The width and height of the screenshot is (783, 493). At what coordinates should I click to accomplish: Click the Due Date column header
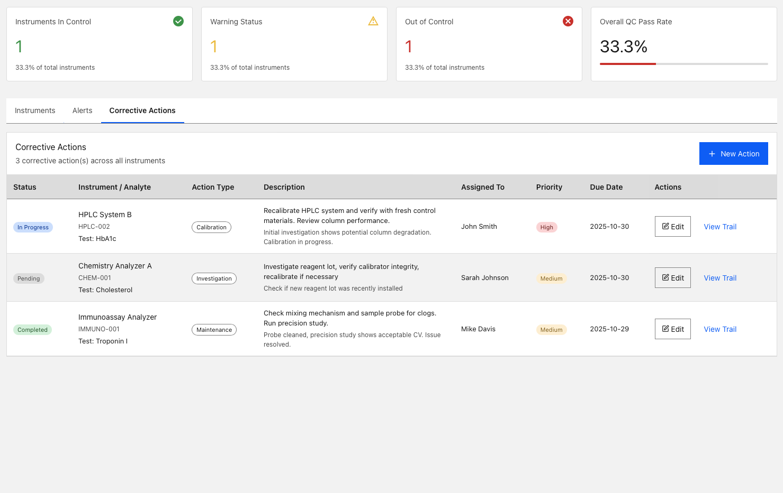pyautogui.click(x=606, y=187)
